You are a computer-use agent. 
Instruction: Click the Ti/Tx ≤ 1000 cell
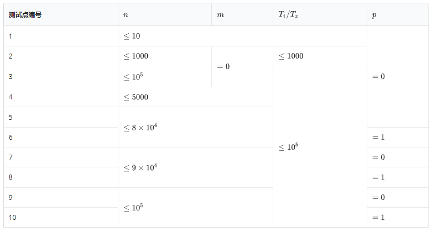point(291,56)
